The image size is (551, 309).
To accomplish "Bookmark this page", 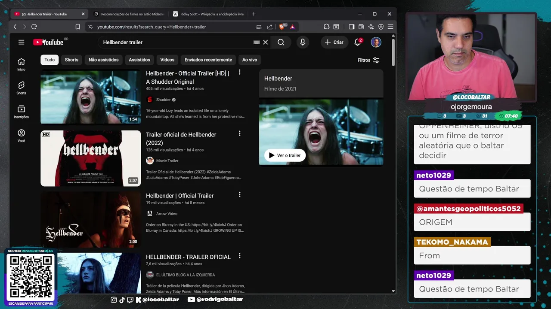I will pyautogui.click(x=77, y=27).
